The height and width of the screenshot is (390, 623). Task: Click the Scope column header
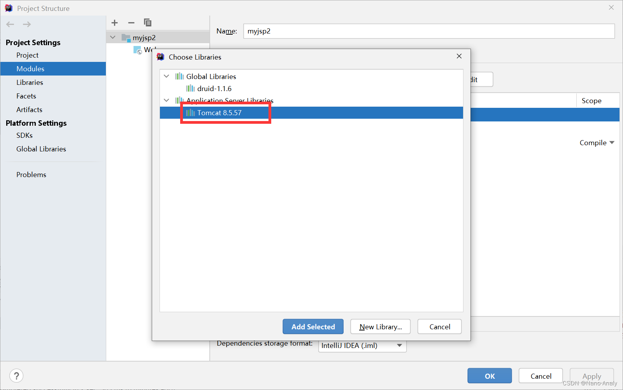point(598,100)
